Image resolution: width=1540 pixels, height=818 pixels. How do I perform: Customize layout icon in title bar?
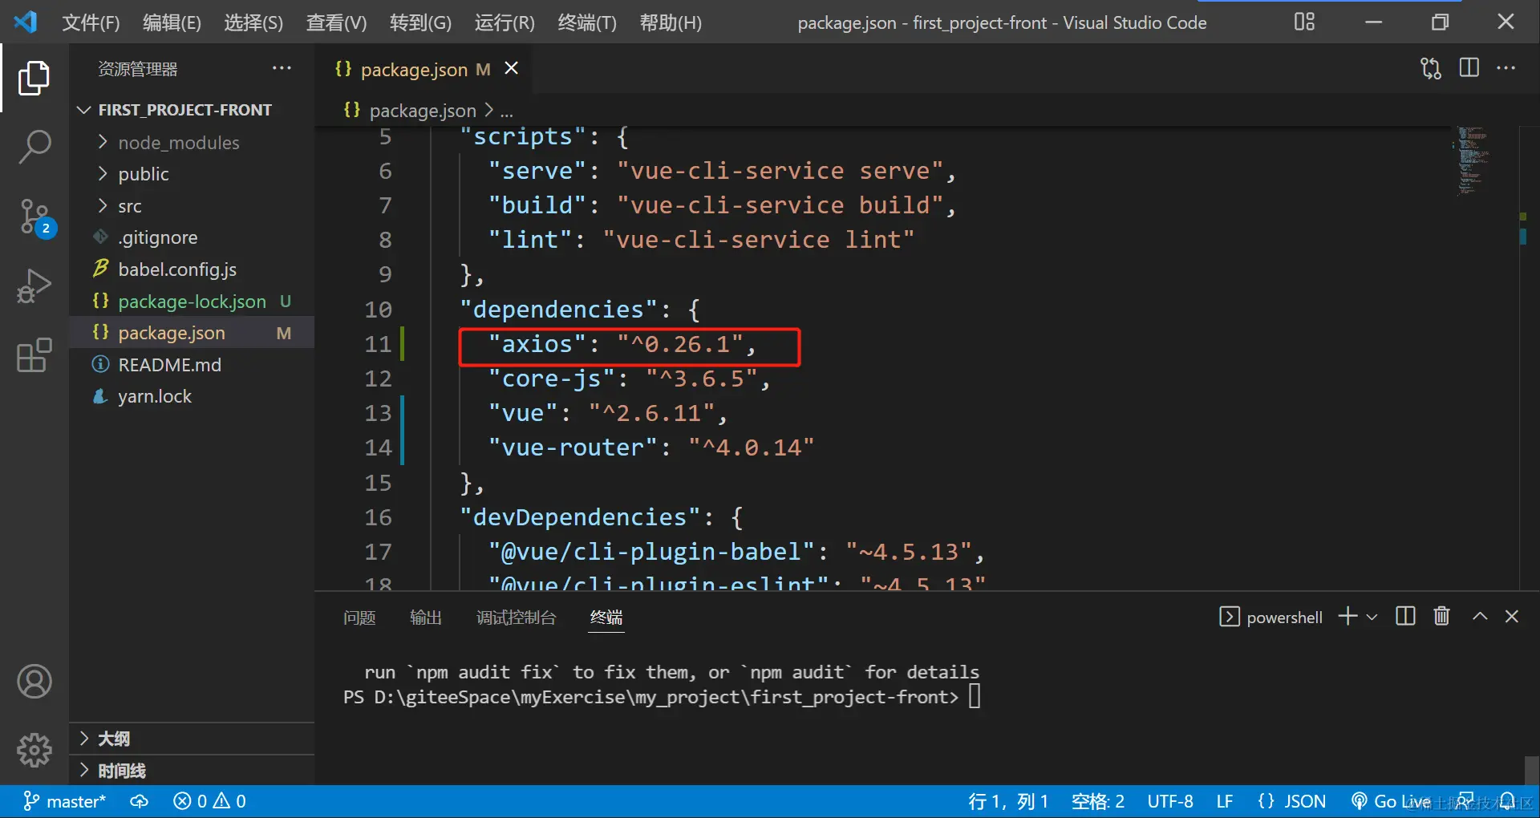click(1304, 22)
